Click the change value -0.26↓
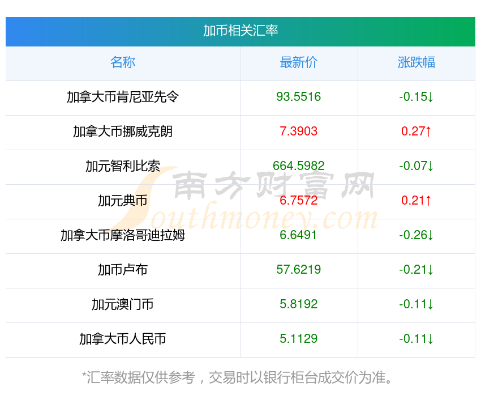This screenshot has width=481, height=395. 416,235
